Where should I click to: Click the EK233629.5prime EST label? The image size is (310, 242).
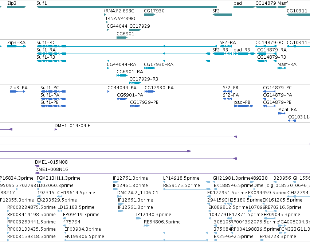pos(57,200)
